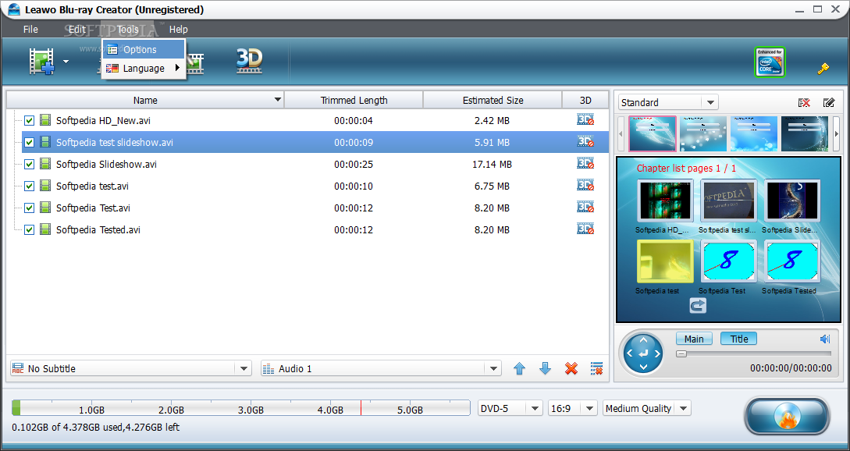The width and height of the screenshot is (850, 451).
Task: Toggle 3D for Softpedia test.avi row
Action: point(585,186)
